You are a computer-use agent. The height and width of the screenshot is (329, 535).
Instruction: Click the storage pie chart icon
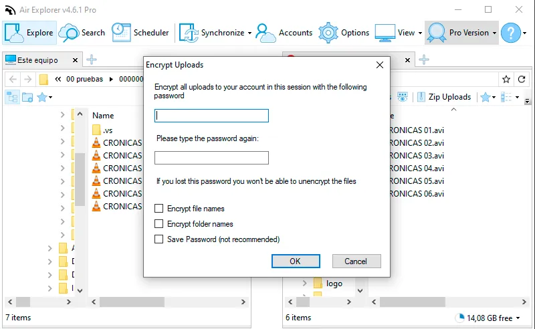(460, 318)
